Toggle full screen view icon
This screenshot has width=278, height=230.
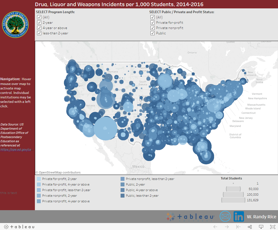pyautogui.click(x=272, y=227)
